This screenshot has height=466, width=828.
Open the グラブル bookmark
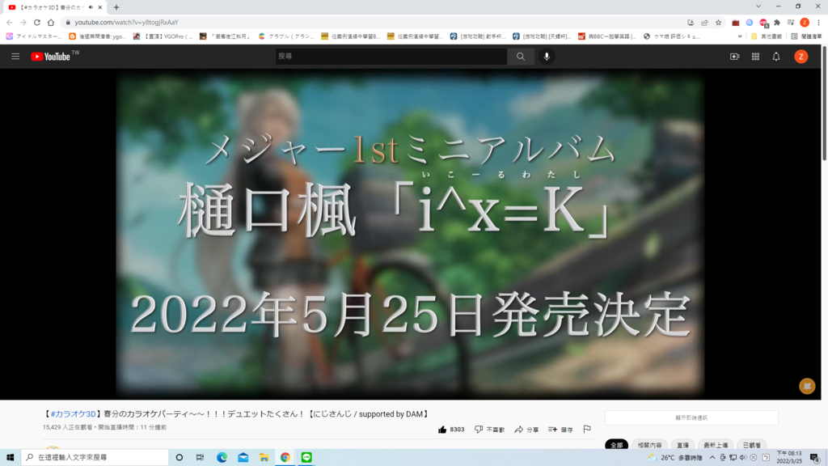pyautogui.click(x=286, y=36)
